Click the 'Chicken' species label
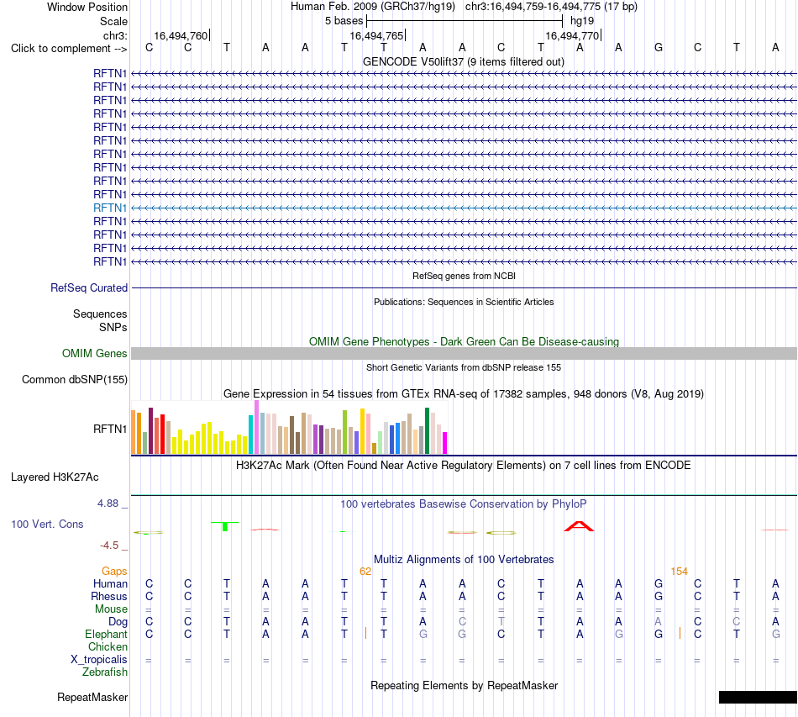798x717 pixels. [x=108, y=646]
